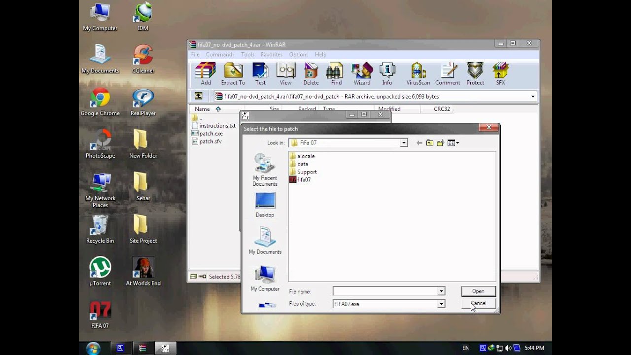Screen dimensions: 631x355
Task: Create new folder in file dialog
Action: coord(440,143)
